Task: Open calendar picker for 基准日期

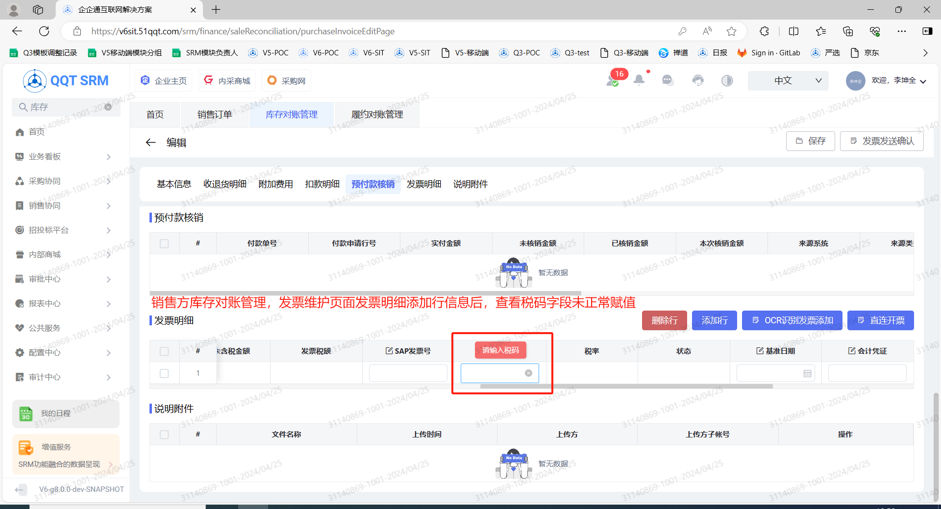Action: click(807, 373)
